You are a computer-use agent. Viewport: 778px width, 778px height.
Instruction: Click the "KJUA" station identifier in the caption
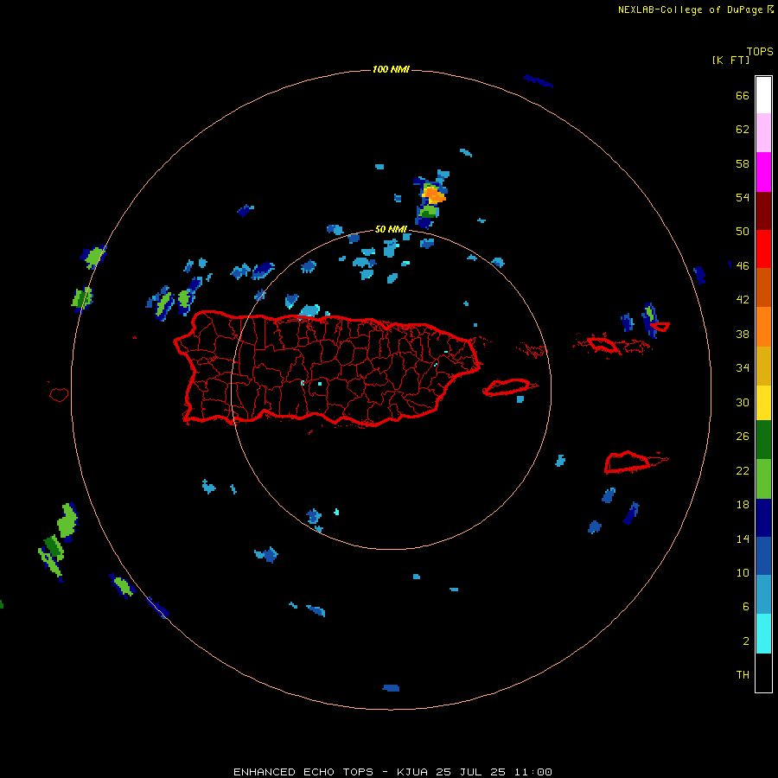(413, 772)
